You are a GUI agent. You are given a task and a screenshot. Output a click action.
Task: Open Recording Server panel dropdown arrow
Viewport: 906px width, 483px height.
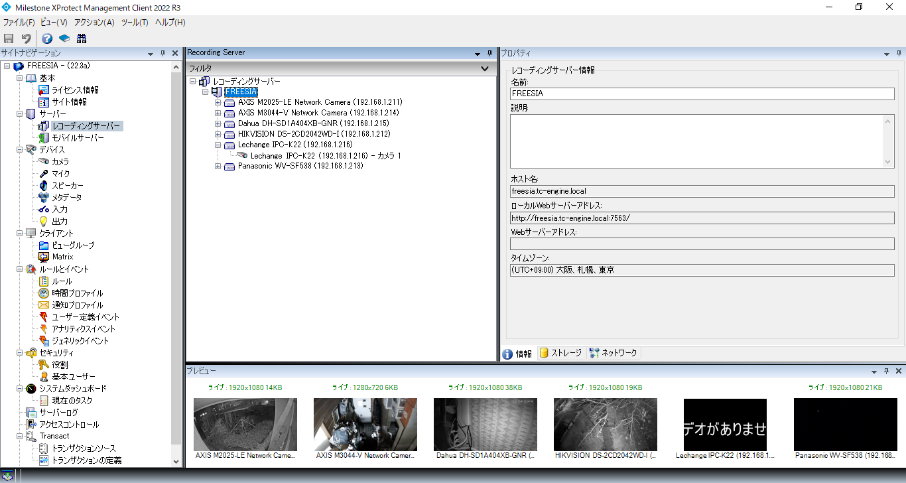[x=478, y=54]
